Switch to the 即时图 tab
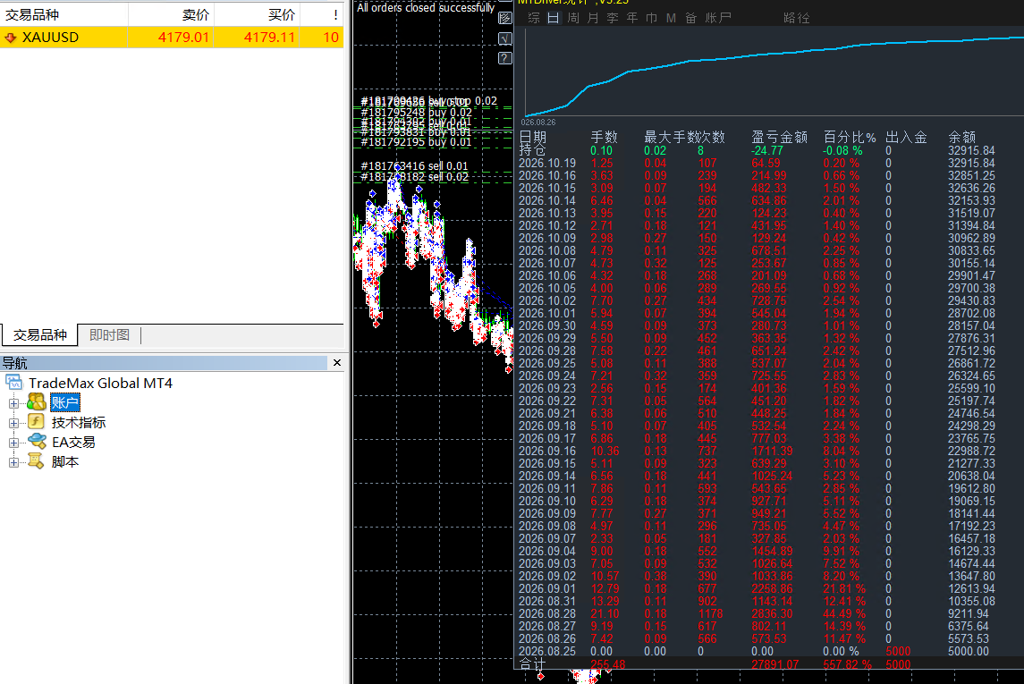The width and height of the screenshot is (1024, 684). 109,334
